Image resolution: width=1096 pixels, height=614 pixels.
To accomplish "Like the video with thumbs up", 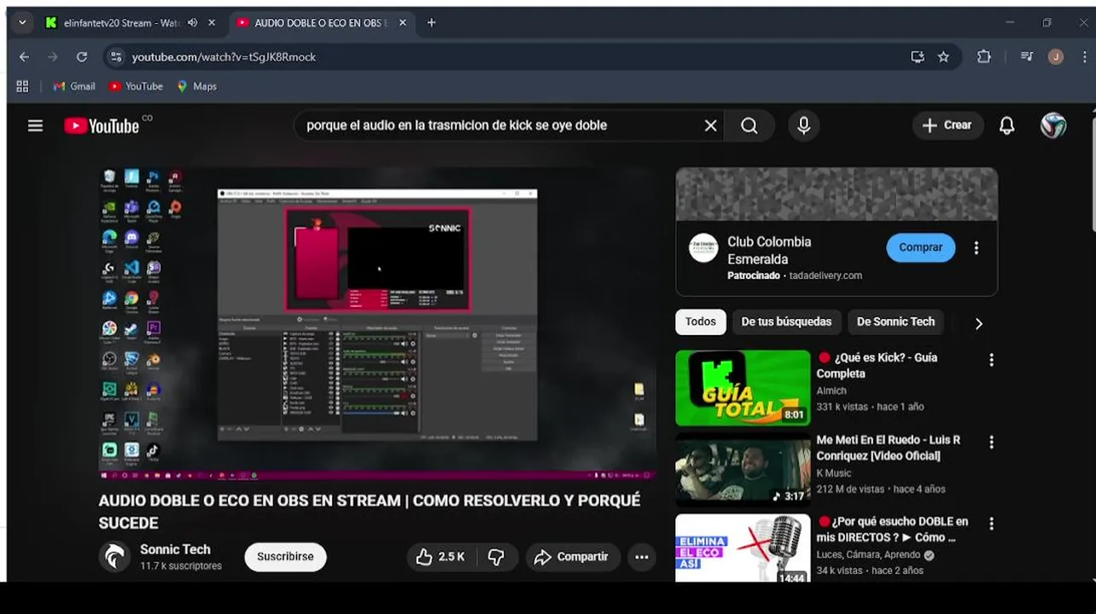I will coord(441,557).
